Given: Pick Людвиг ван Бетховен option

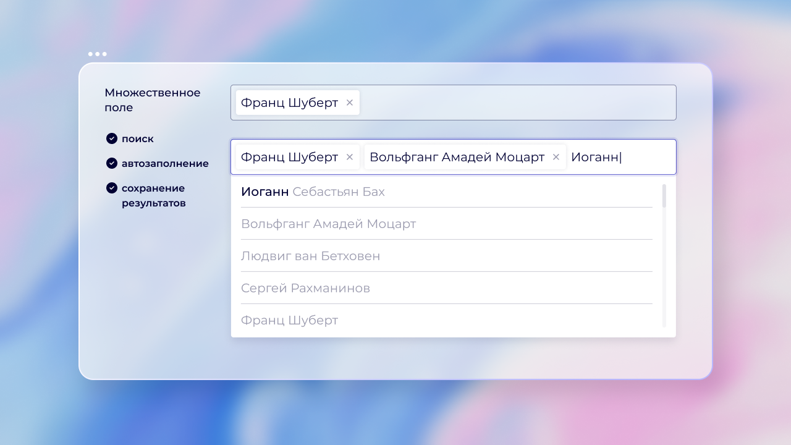Looking at the screenshot, I should (447, 256).
